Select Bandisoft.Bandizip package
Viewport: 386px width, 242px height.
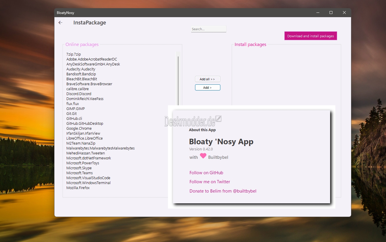(81, 74)
